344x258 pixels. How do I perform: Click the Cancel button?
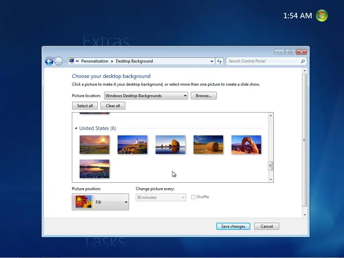[x=266, y=226]
